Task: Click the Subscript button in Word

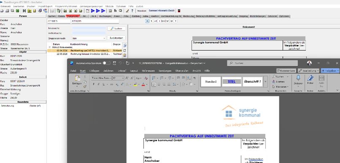Action: pos(117,84)
